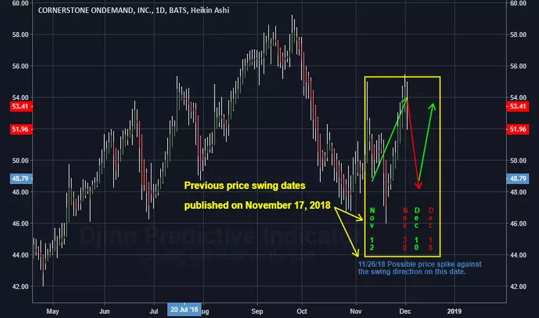Click the 56.00 value on the left price axis

coord(20,66)
